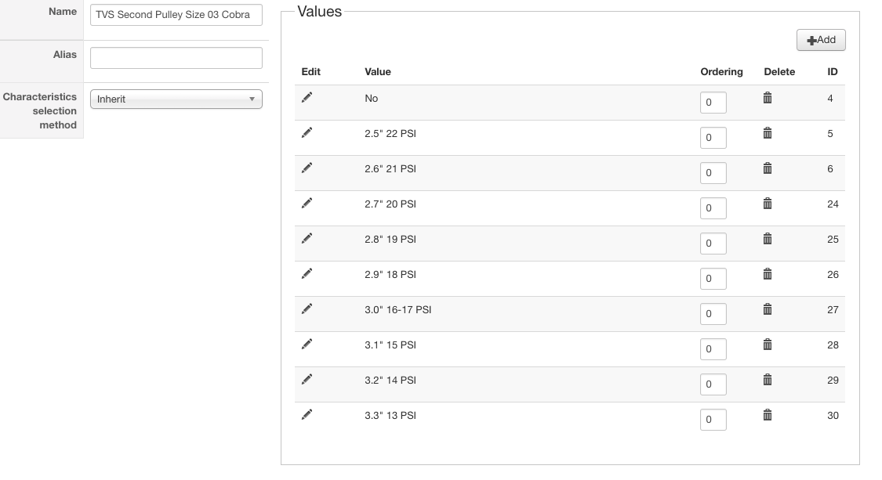Click the Name text field
Image resolution: width=882 pixels, height=480 pixels.
tap(176, 15)
